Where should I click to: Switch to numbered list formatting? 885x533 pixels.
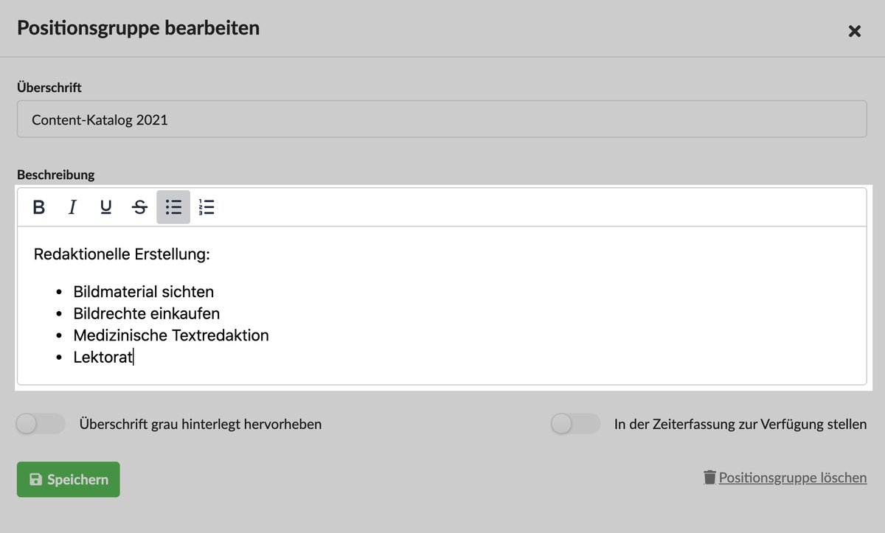pos(207,207)
